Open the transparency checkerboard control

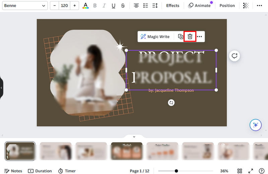coord(246,6)
